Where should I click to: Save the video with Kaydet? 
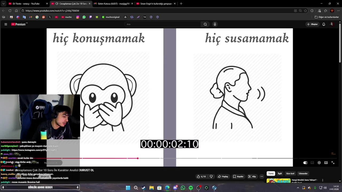click(238, 177)
